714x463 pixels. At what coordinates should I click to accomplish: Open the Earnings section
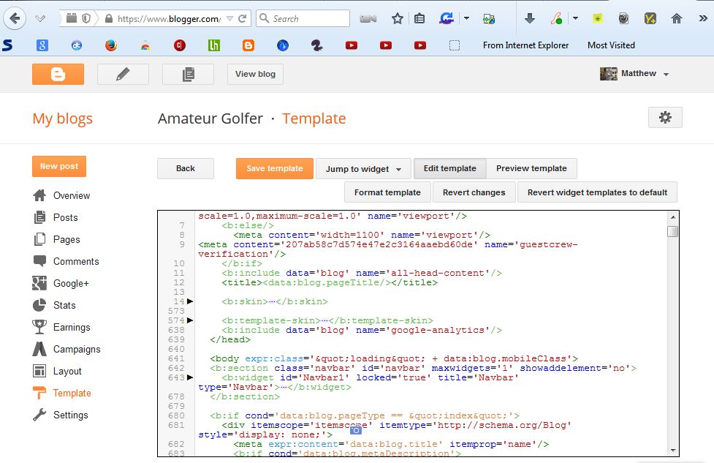[73, 327]
